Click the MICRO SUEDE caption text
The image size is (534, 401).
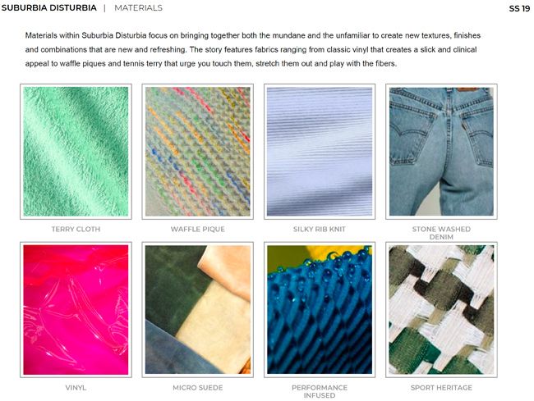click(197, 387)
